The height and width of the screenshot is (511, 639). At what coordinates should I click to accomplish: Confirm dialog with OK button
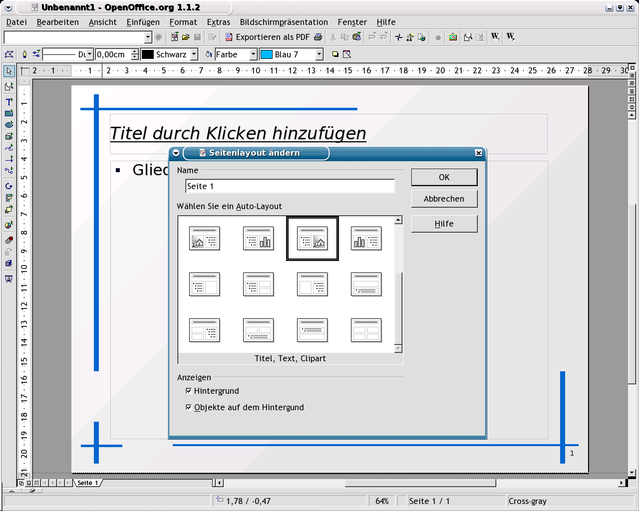click(x=444, y=177)
